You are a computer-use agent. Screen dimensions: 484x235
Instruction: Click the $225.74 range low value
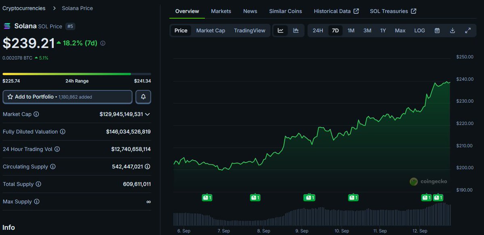[11, 81]
